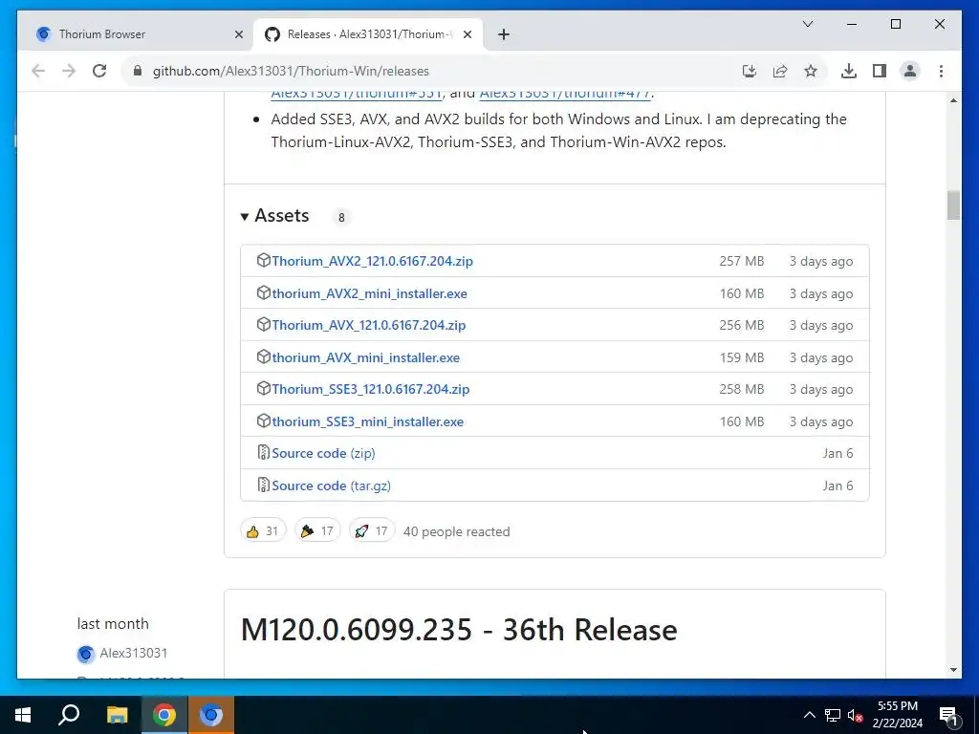Toggle the browser side panel

pos(880,71)
